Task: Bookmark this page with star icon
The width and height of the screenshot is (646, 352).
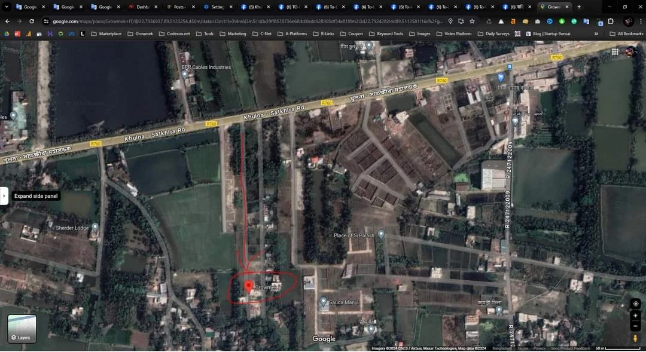Action: coord(472,21)
